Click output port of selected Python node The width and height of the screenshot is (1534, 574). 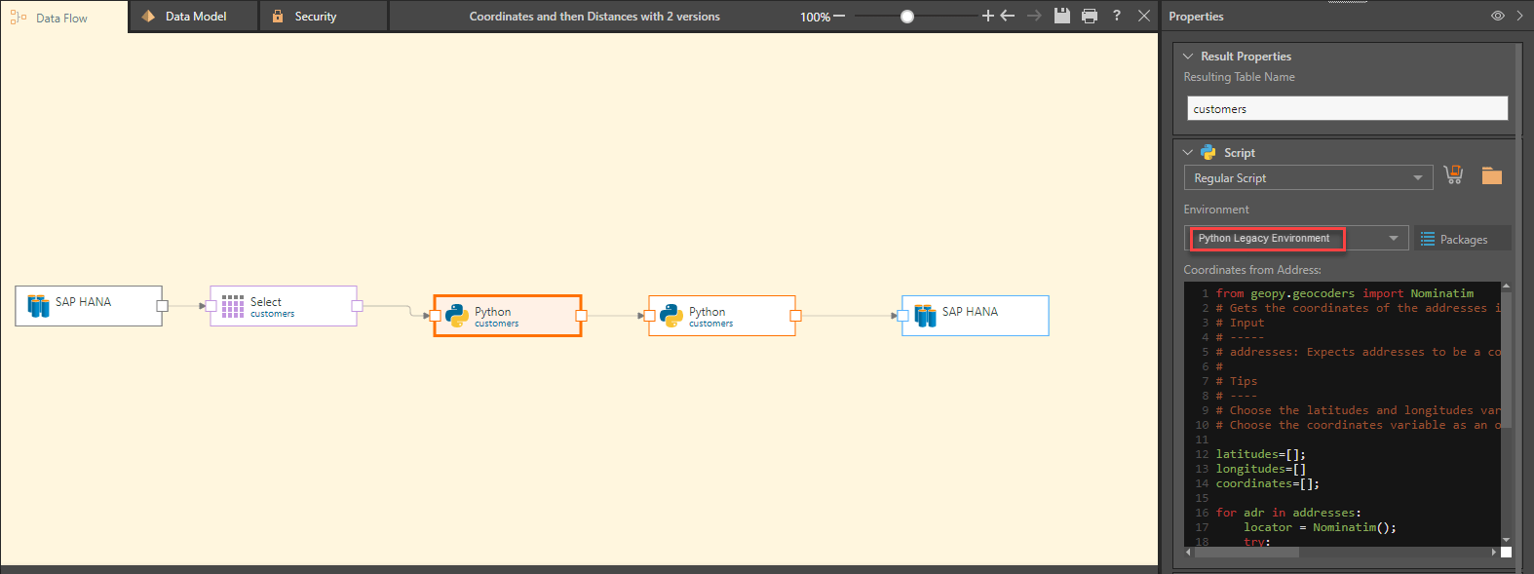(581, 316)
